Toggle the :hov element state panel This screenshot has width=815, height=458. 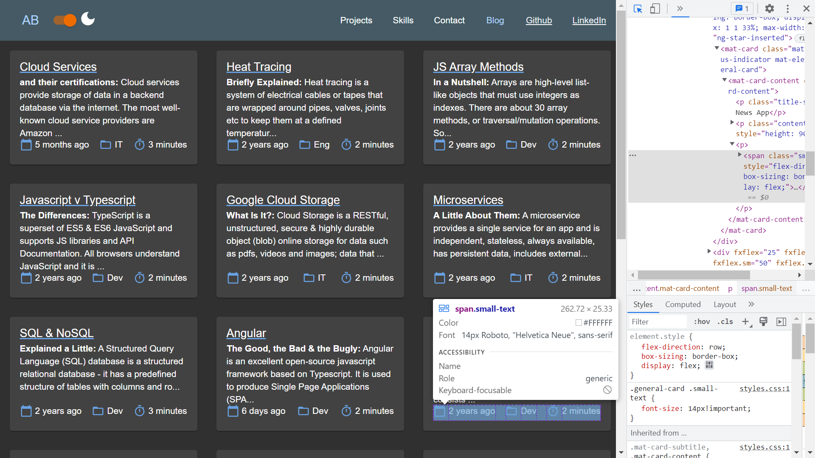tap(702, 321)
